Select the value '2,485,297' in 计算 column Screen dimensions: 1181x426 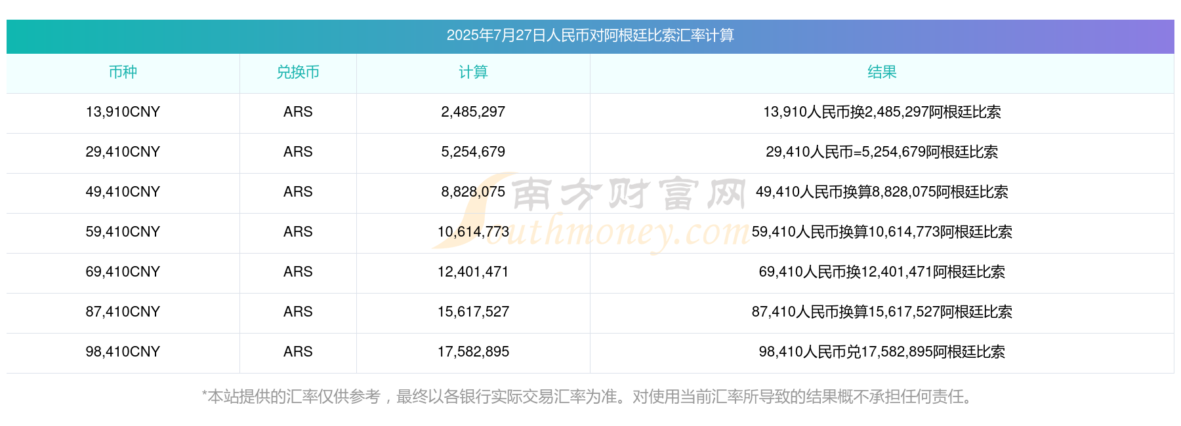[473, 112]
